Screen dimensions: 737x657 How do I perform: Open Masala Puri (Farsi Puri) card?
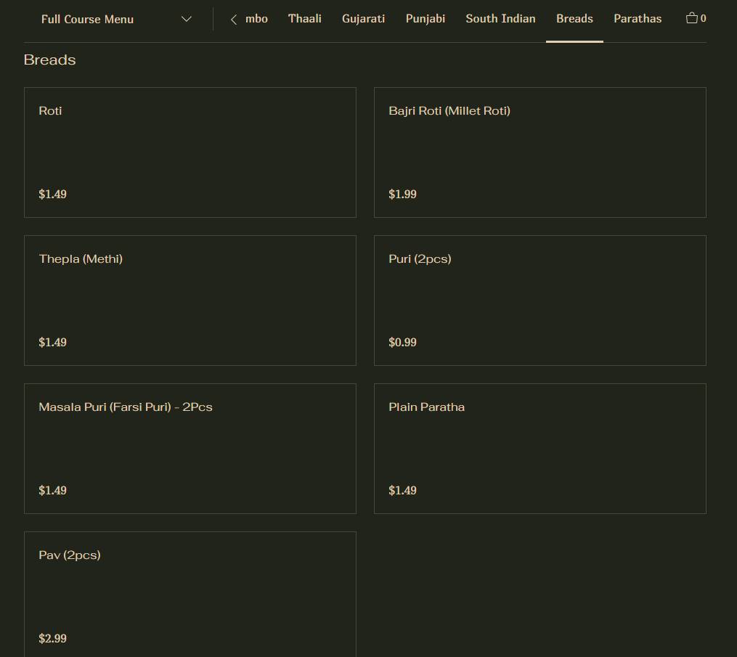tap(190, 449)
